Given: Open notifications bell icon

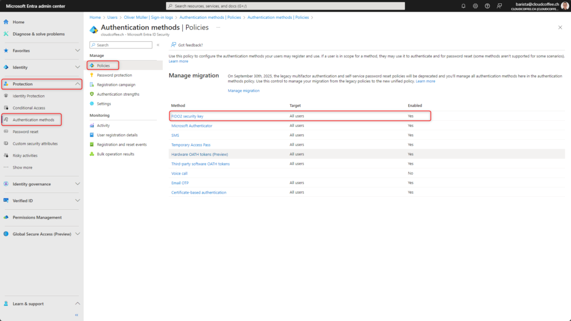Looking at the screenshot, I should point(463,6).
